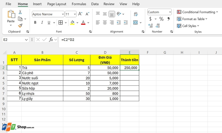Decrease font size with smaller A
The image size is (222, 133).
click(x=87, y=14)
